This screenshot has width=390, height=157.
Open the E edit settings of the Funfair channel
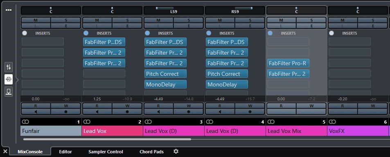[65, 26]
